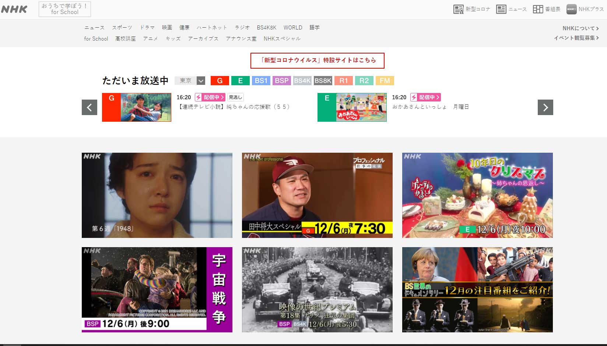
Task: Open the 純ちゃんの応援歌 program title link
Action: 234,107
